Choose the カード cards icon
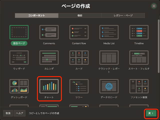The image size is (160, 120). [x=79, y=58]
